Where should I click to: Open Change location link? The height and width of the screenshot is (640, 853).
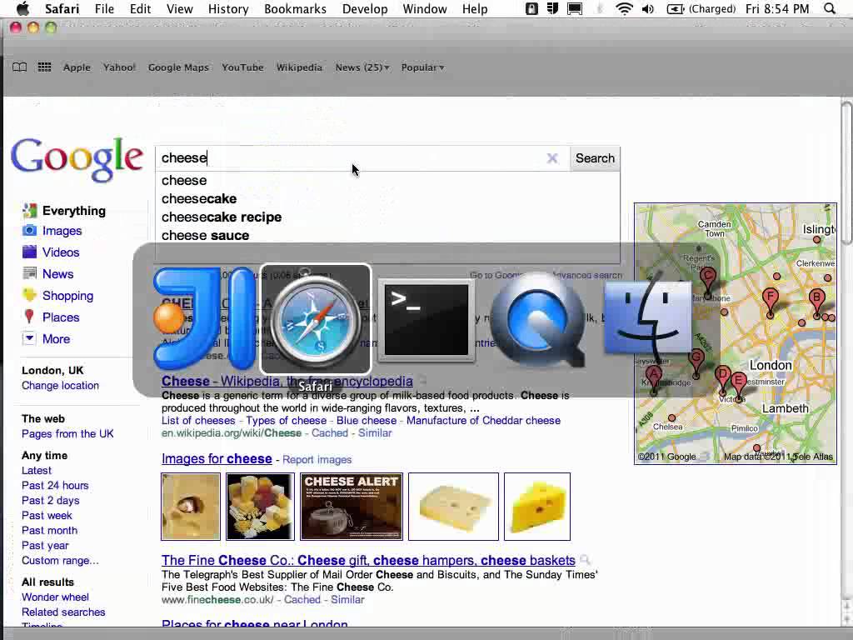[60, 385]
